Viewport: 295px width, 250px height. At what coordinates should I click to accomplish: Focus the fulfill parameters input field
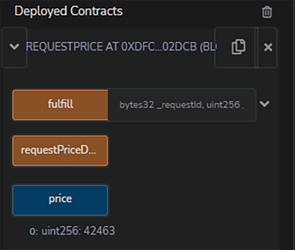181,105
